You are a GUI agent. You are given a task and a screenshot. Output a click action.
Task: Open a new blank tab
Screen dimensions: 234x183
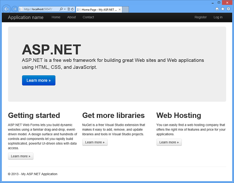[125, 9]
